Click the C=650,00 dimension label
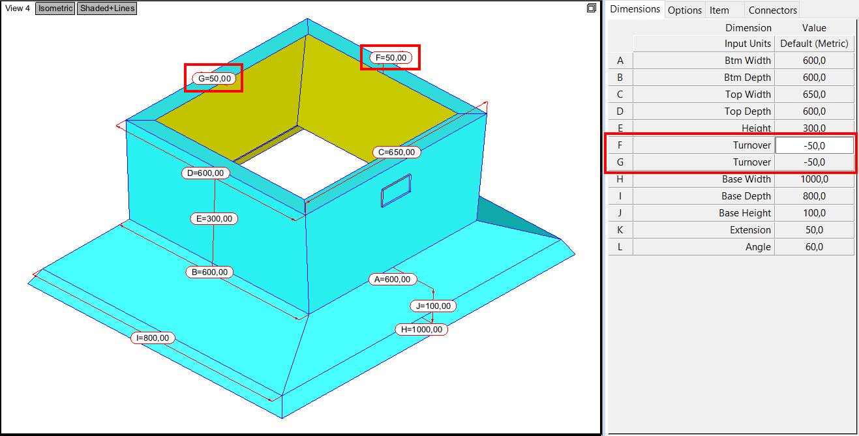This screenshot has width=859, height=436. (395, 151)
